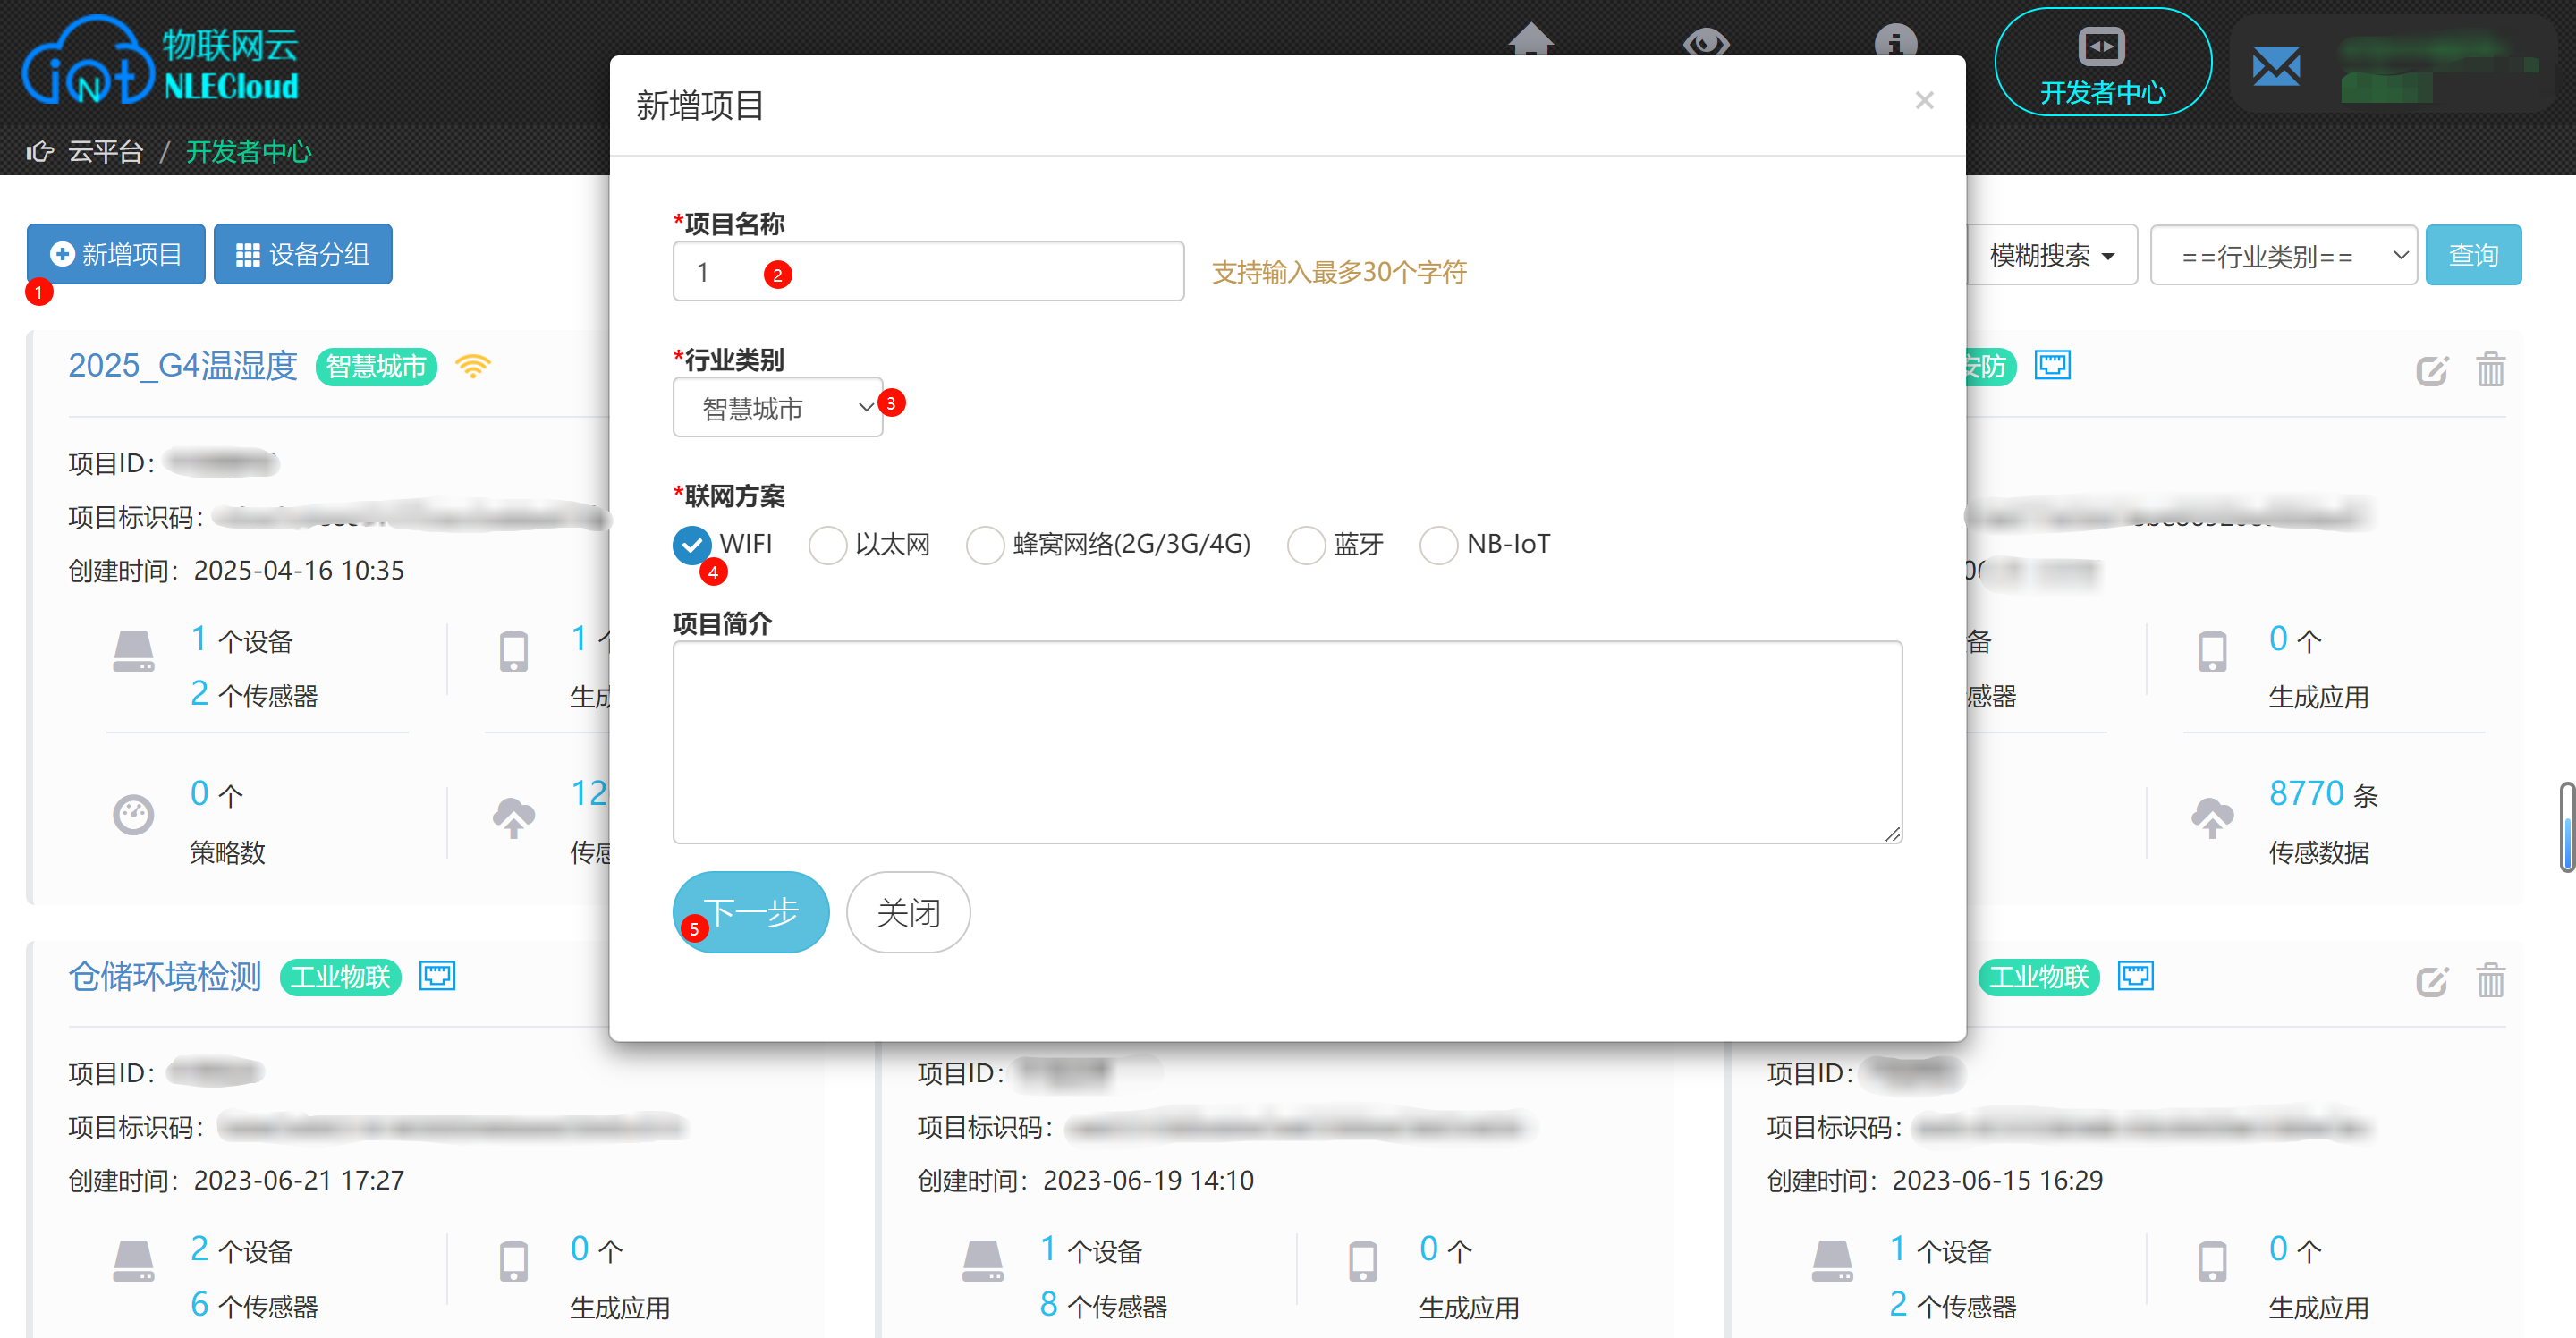Click the NLECloud logo
This screenshot has width=2576, height=1338.
pos(160,62)
